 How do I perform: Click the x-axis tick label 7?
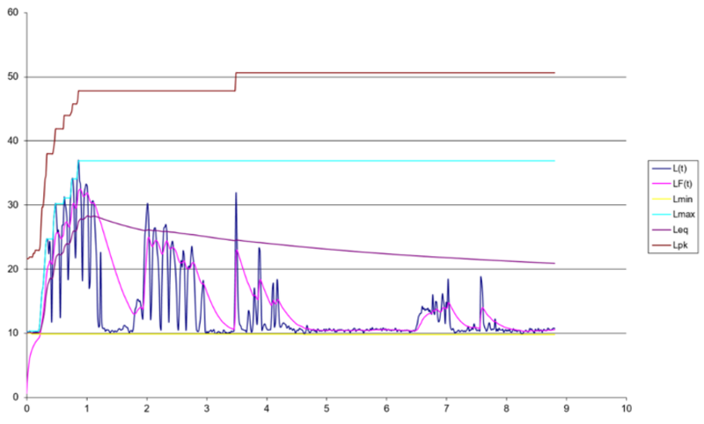click(446, 409)
